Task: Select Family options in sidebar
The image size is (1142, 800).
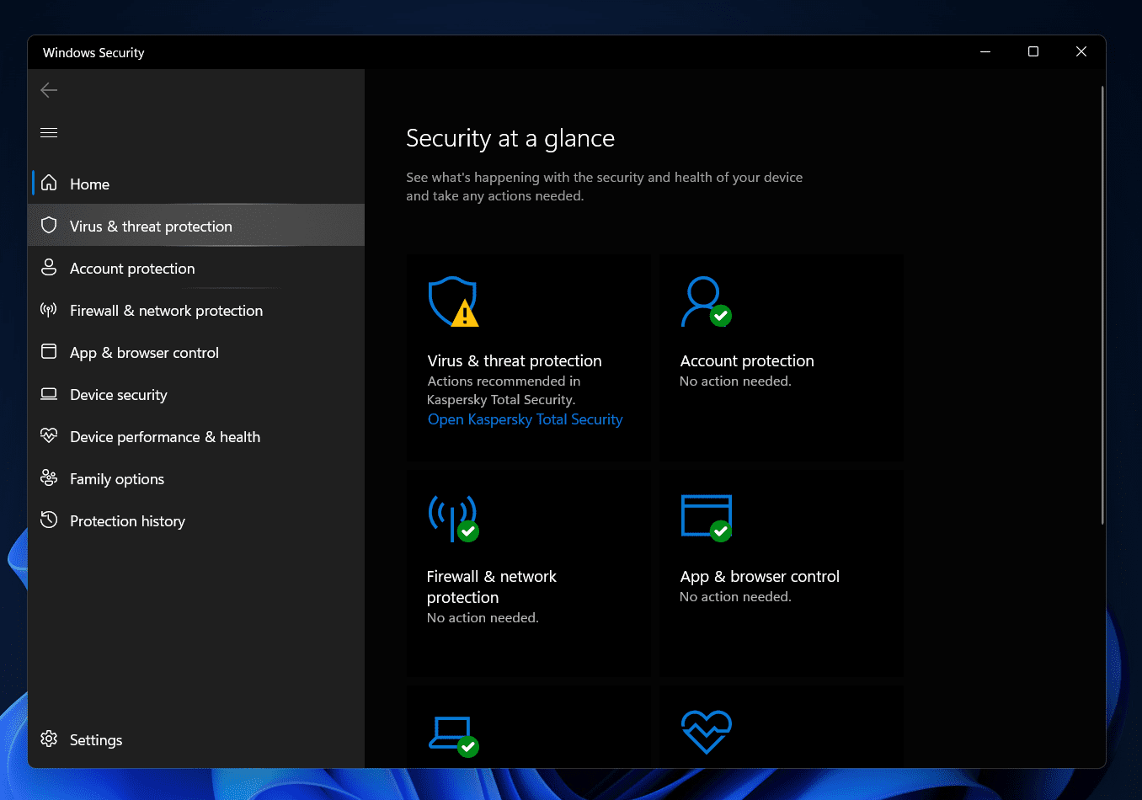Action: (116, 478)
